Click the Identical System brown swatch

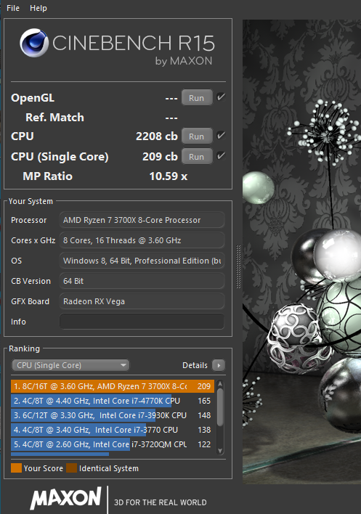[71, 468]
